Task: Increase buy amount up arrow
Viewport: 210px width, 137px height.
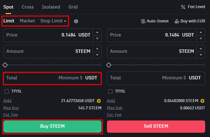Action: [97, 49]
